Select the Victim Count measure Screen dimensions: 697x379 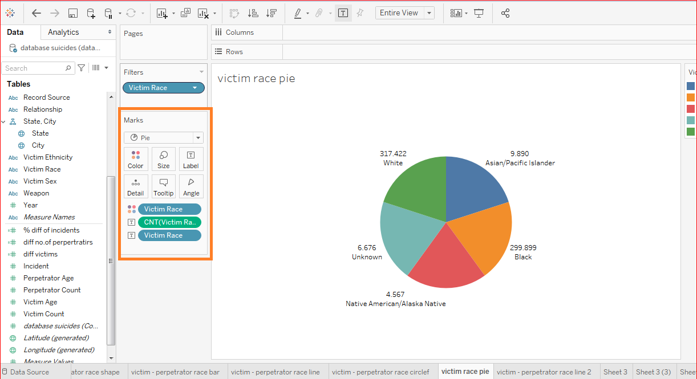pos(44,314)
